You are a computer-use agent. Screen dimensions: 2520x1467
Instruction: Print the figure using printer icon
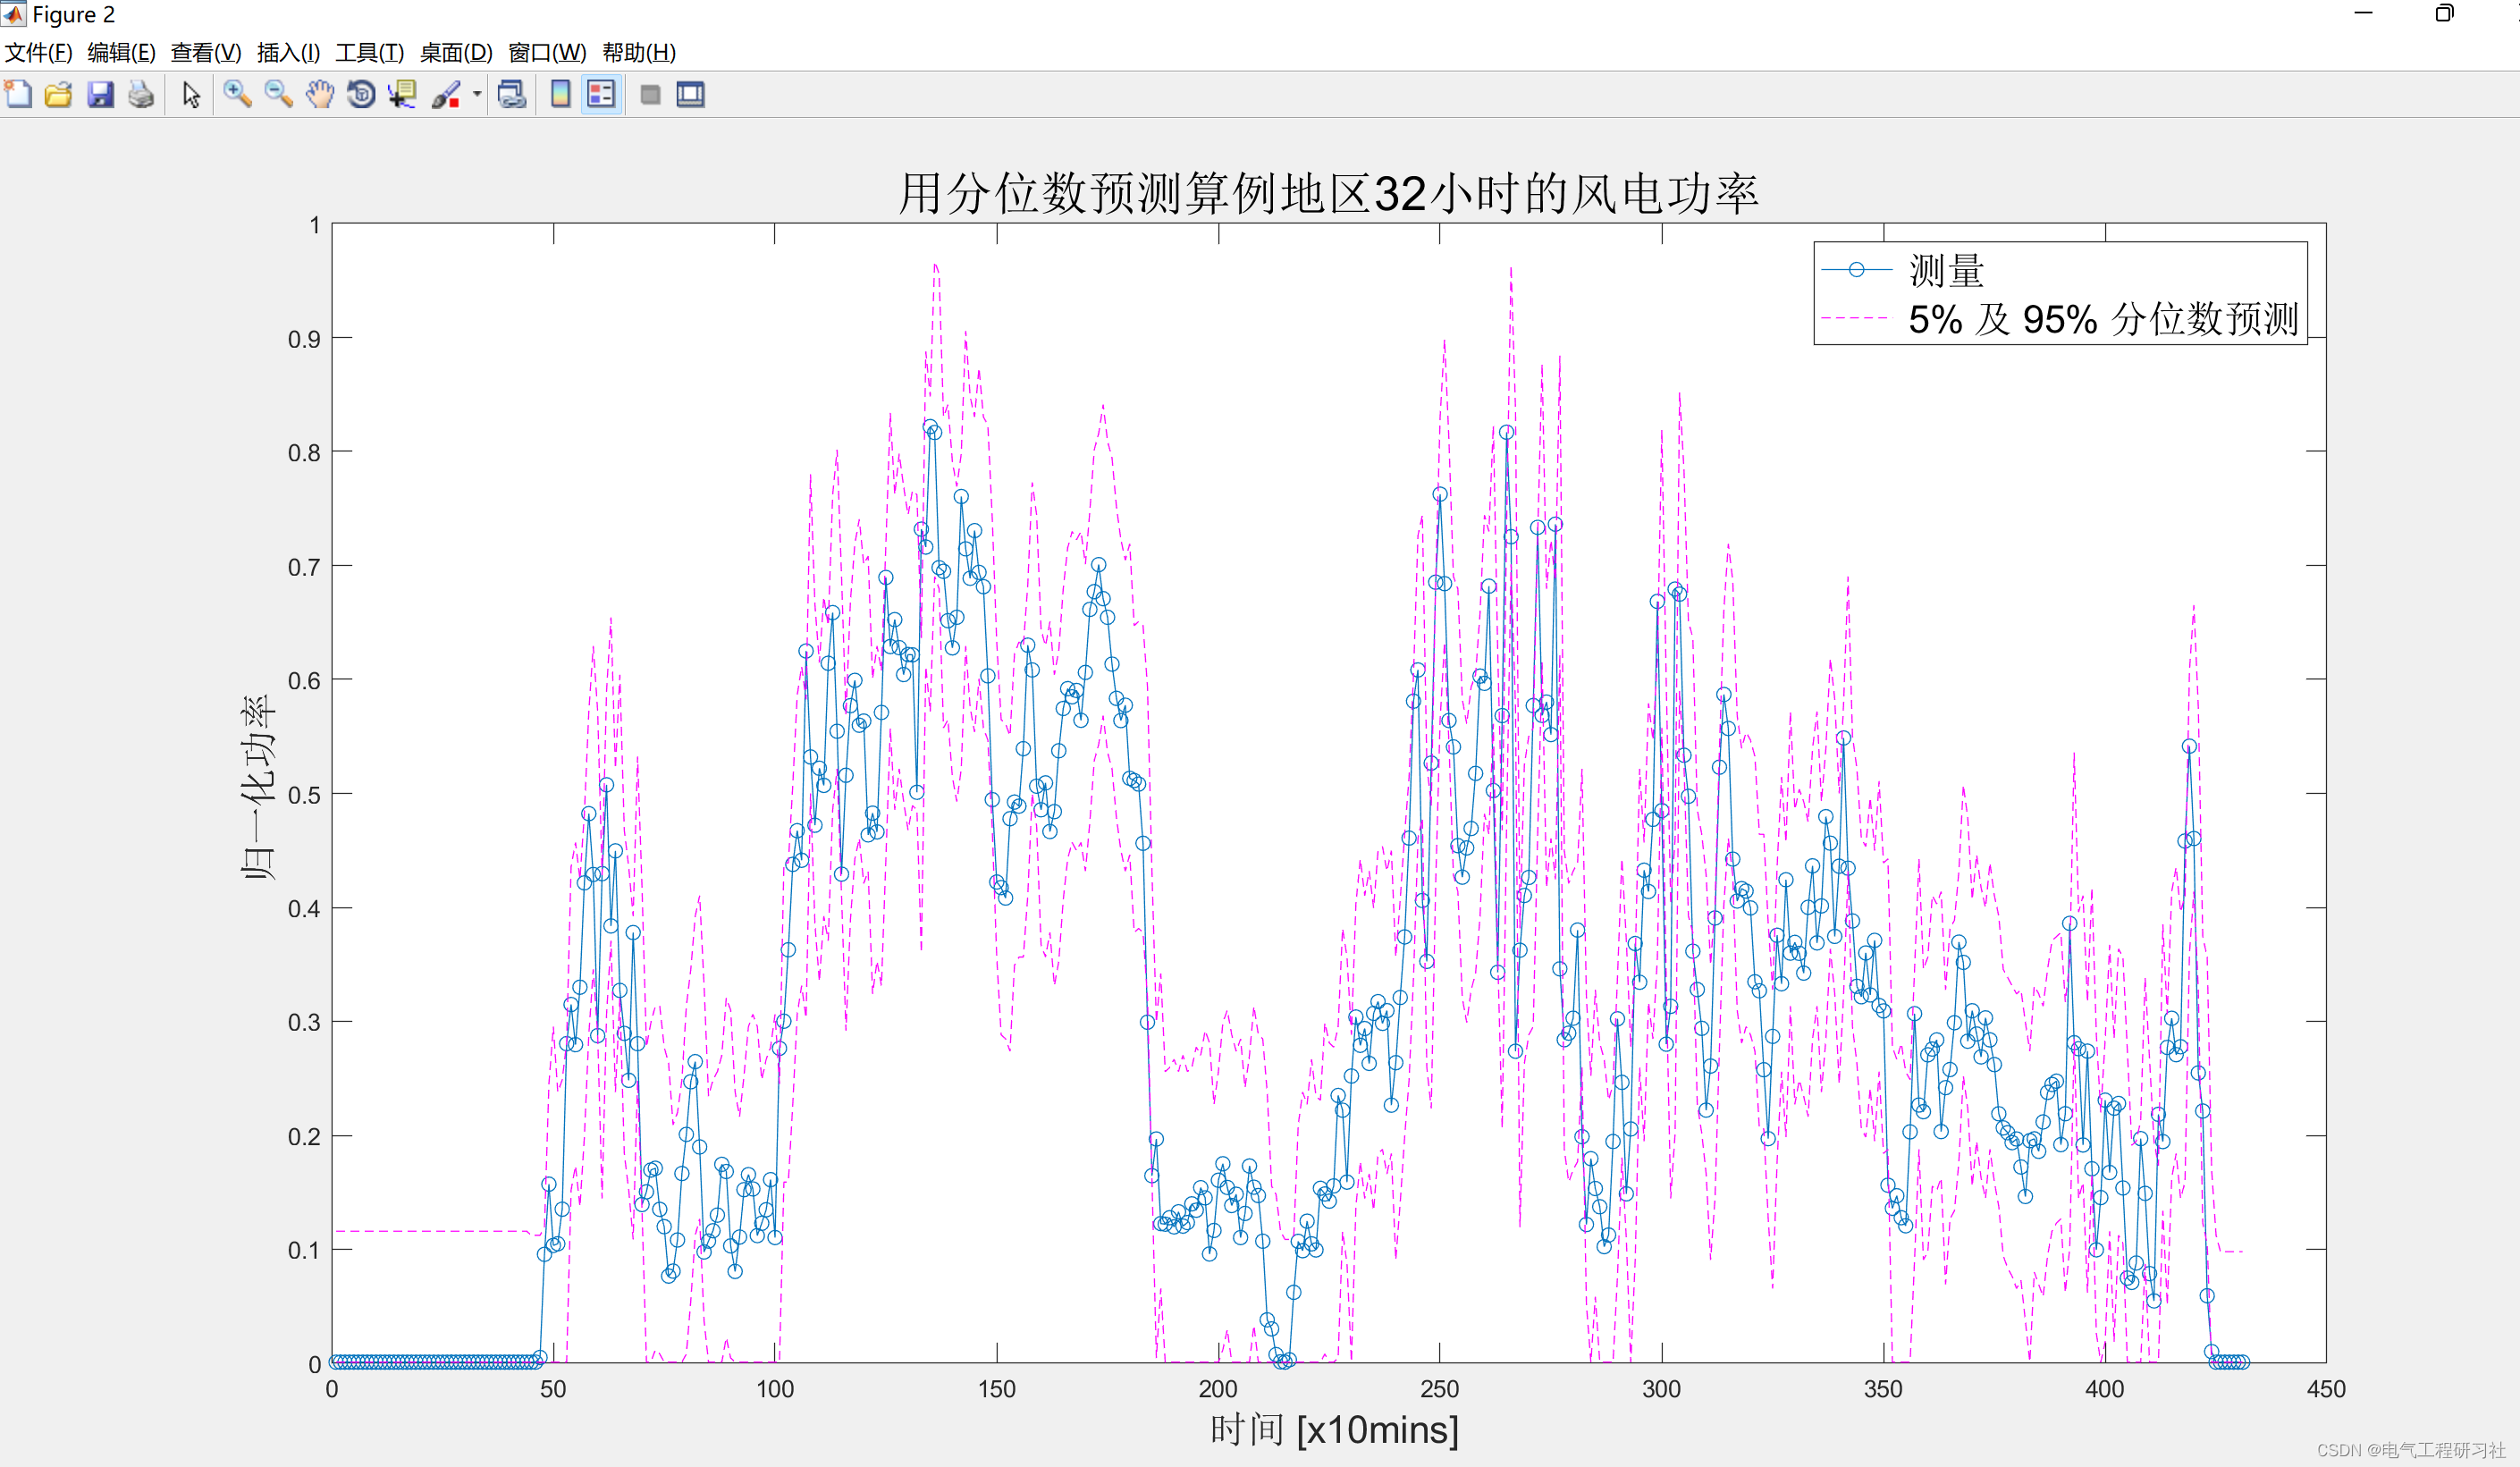[141, 95]
